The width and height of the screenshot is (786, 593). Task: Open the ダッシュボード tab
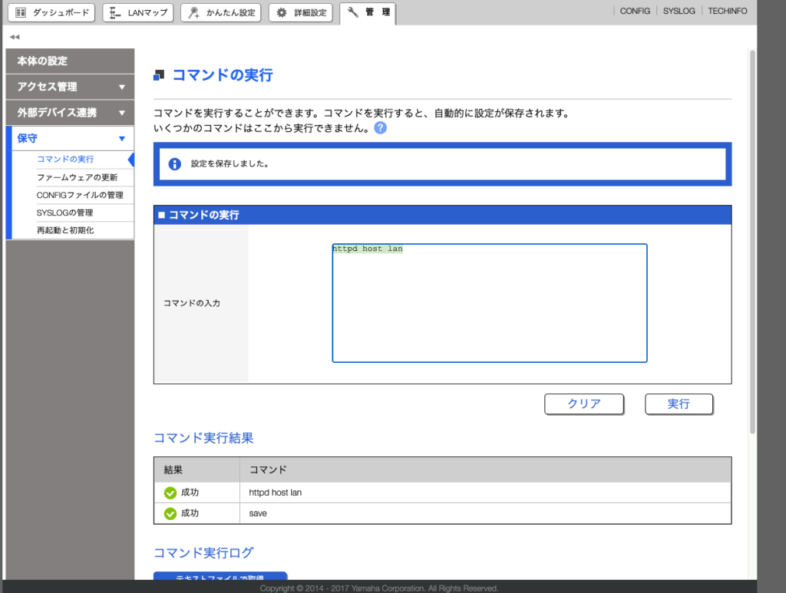[52, 12]
